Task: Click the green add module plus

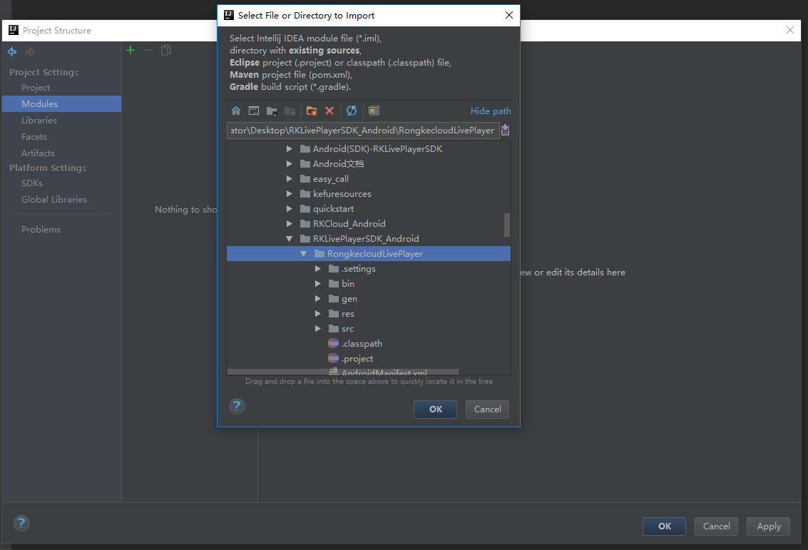Action: 131,50
